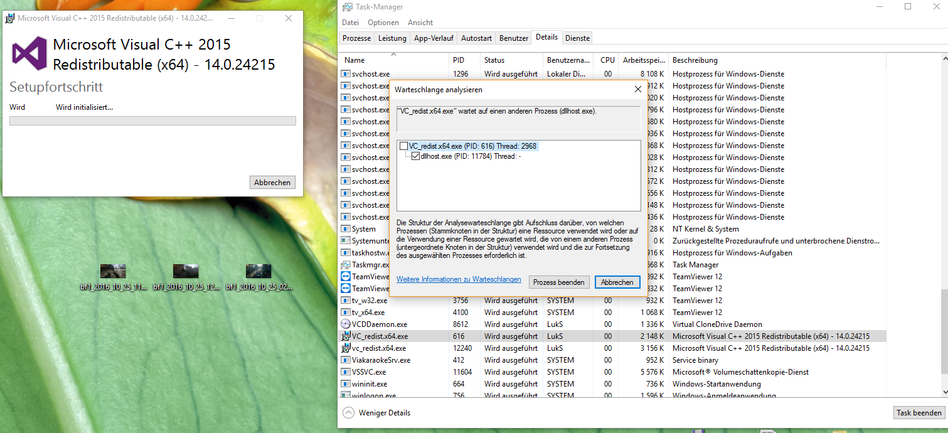
Task: Click the tv_w32.exe process icon
Action: point(346,301)
